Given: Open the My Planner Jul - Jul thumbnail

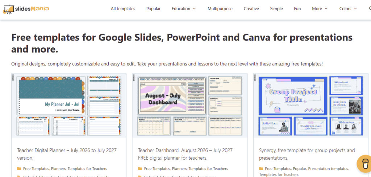Looking at the screenshot, I should click(69, 105).
